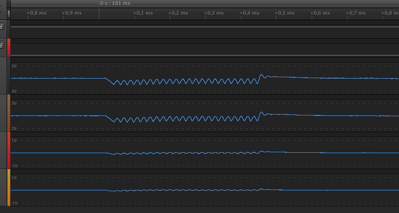Click the brown color strip of the second analog channel
Viewport: 399px width, 213px height.
[x=9, y=113]
